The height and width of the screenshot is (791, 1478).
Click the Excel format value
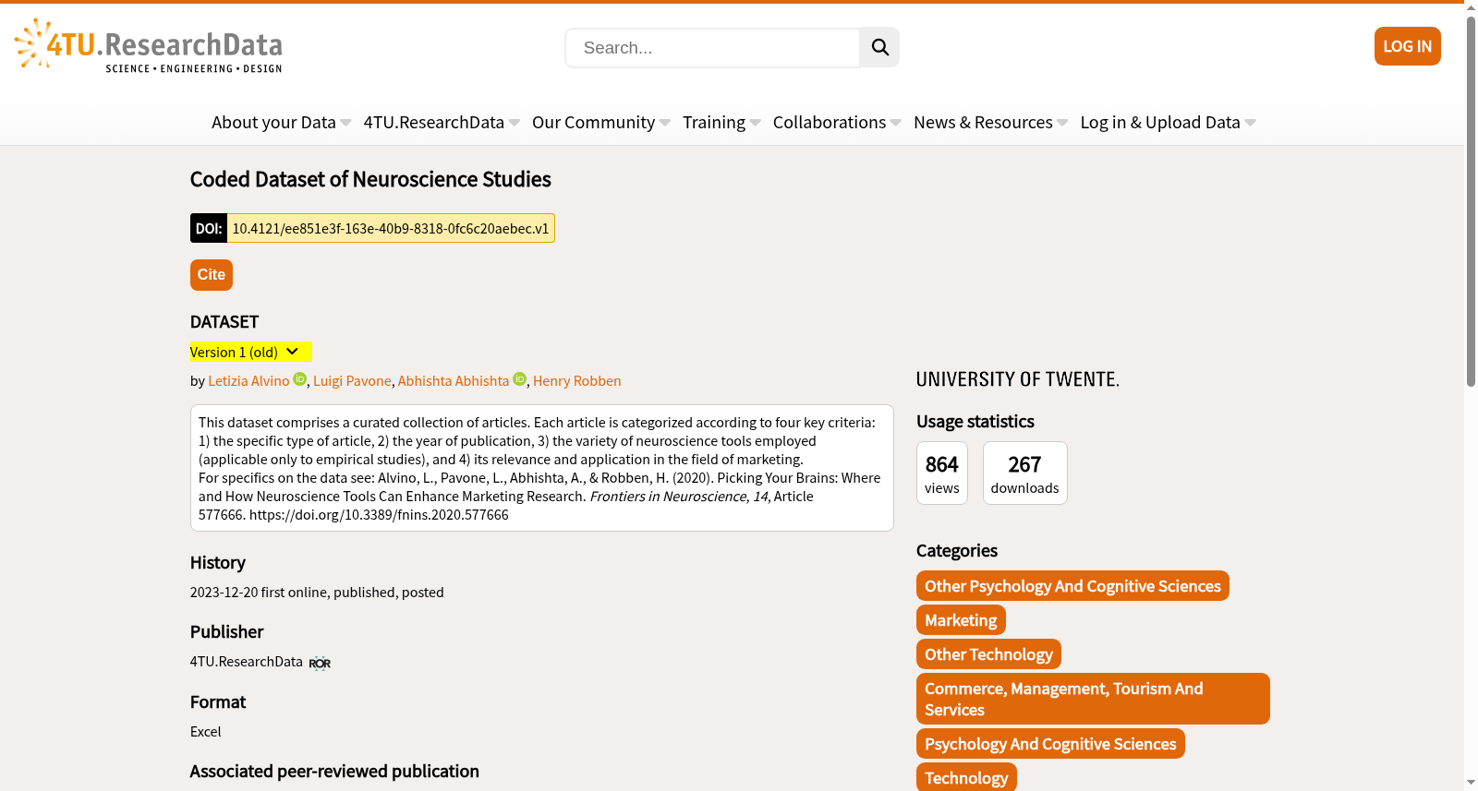pyautogui.click(x=205, y=732)
